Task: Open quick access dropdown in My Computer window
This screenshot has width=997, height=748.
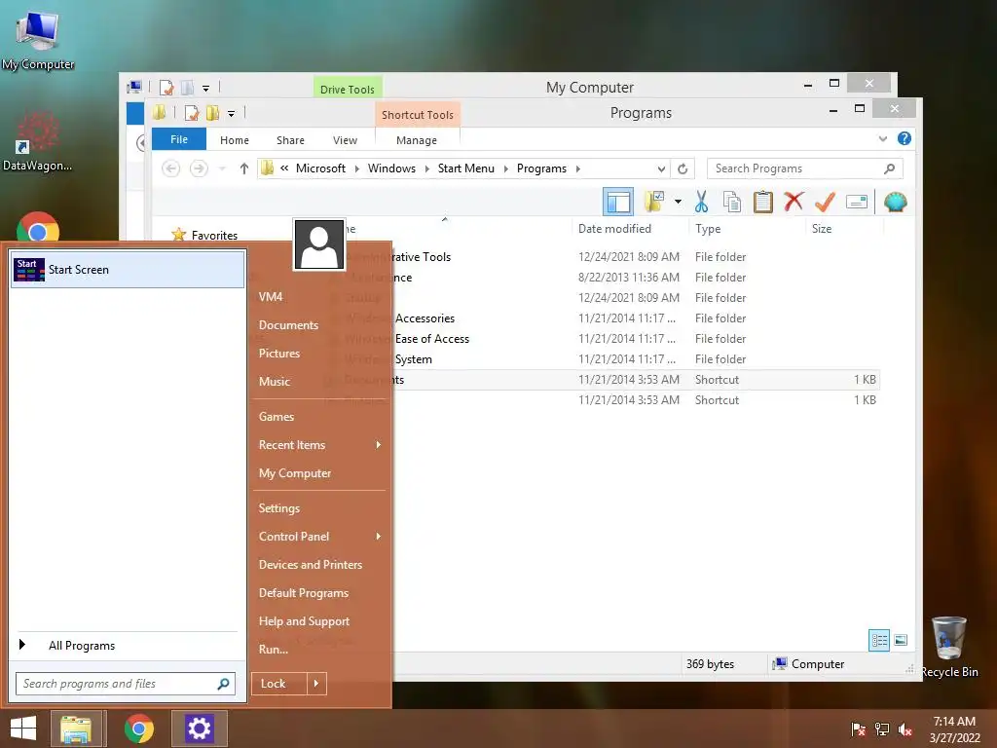Action: 206,89
